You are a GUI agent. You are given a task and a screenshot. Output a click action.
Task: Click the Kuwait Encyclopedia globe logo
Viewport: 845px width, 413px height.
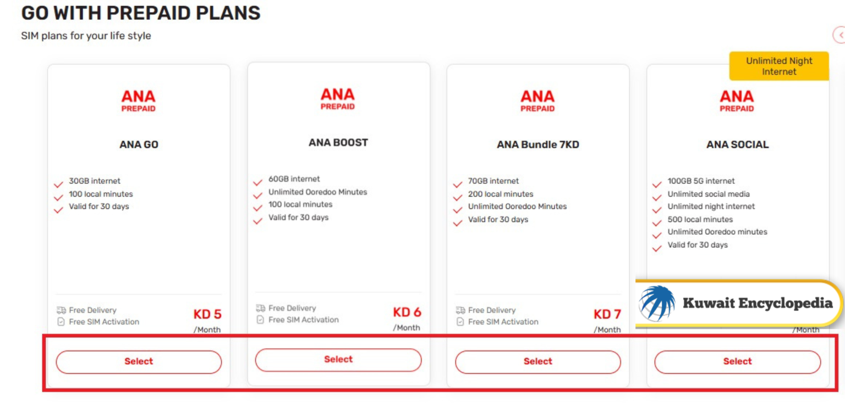click(x=656, y=303)
